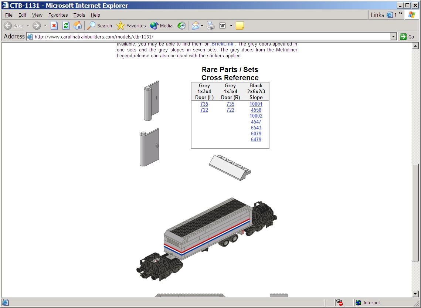This screenshot has height=308, width=421.
Task: Open the File menu
Action: 9,15
